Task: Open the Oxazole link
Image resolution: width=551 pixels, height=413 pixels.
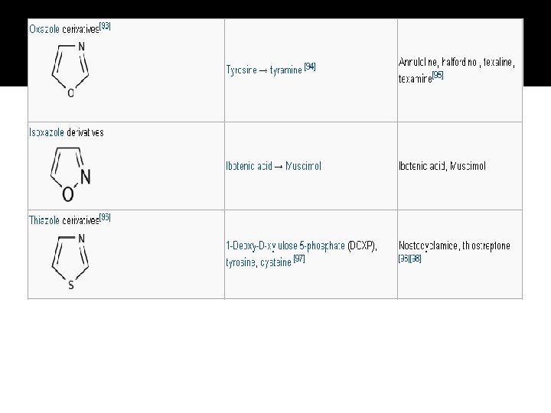Action: tap(44, 29)
